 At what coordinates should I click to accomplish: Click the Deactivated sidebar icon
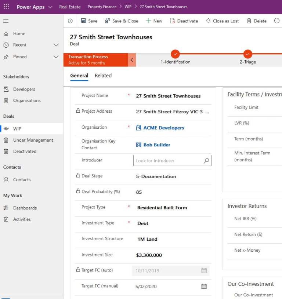6,152
